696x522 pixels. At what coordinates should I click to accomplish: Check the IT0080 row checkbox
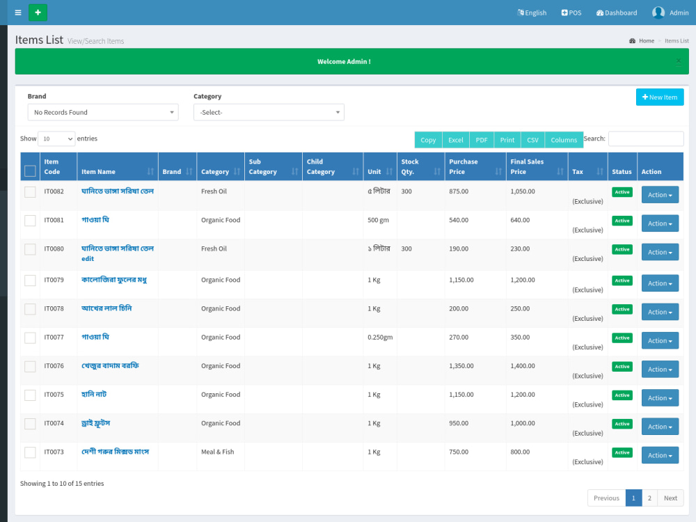click(30, 249)
